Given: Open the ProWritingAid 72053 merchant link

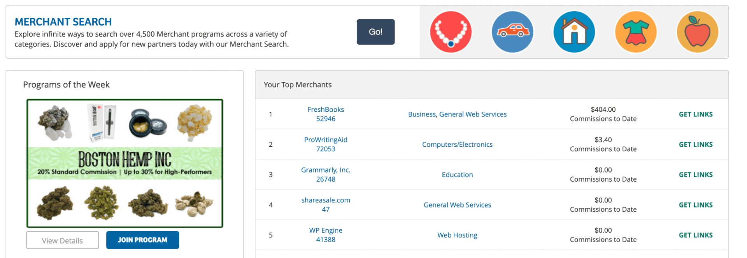Looking at the screenshot, I should (x=326, y=144).
